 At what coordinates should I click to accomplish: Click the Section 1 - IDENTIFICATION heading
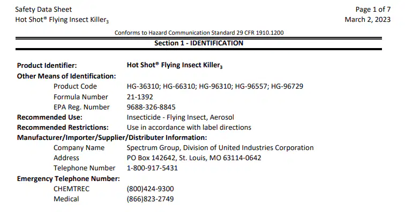pos(199,43)
